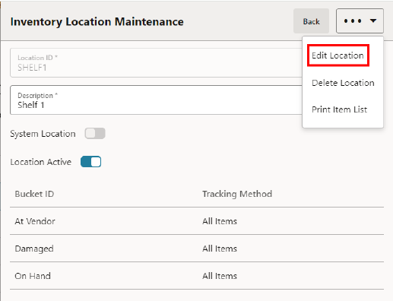The width and height of the screenshot is (393, 301).
Task: Click All Items in Damaged row
Action: click(x=220, y=249)
